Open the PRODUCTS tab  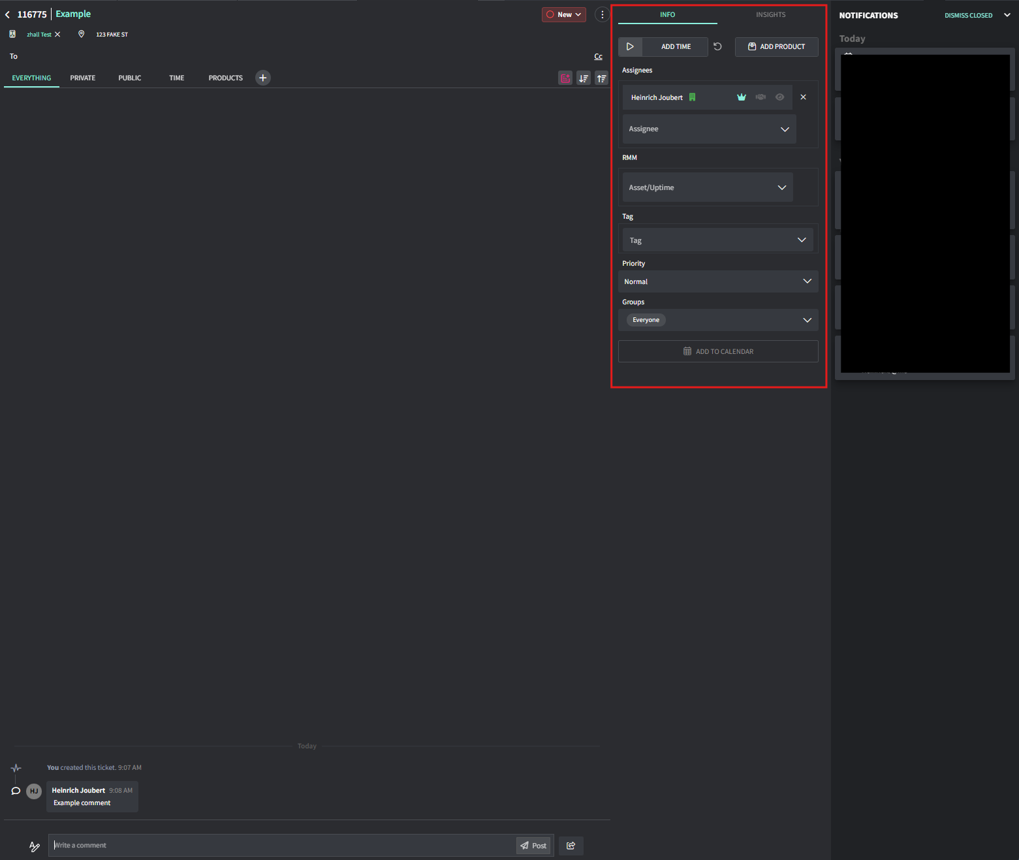(226, 78)
